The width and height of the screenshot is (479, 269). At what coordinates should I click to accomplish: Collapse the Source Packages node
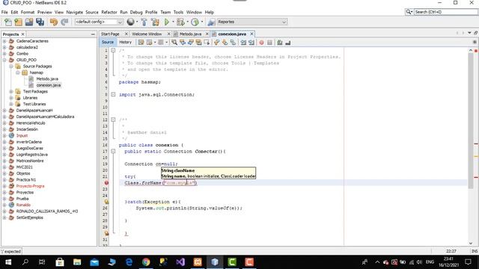(x=11, y=67)
